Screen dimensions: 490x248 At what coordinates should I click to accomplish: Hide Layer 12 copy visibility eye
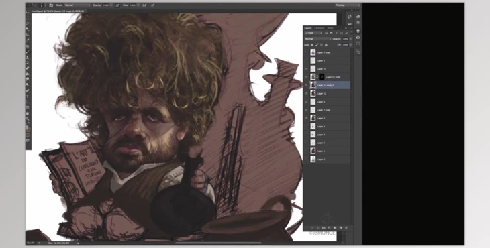pyautogui.click(x=306, y=76)
